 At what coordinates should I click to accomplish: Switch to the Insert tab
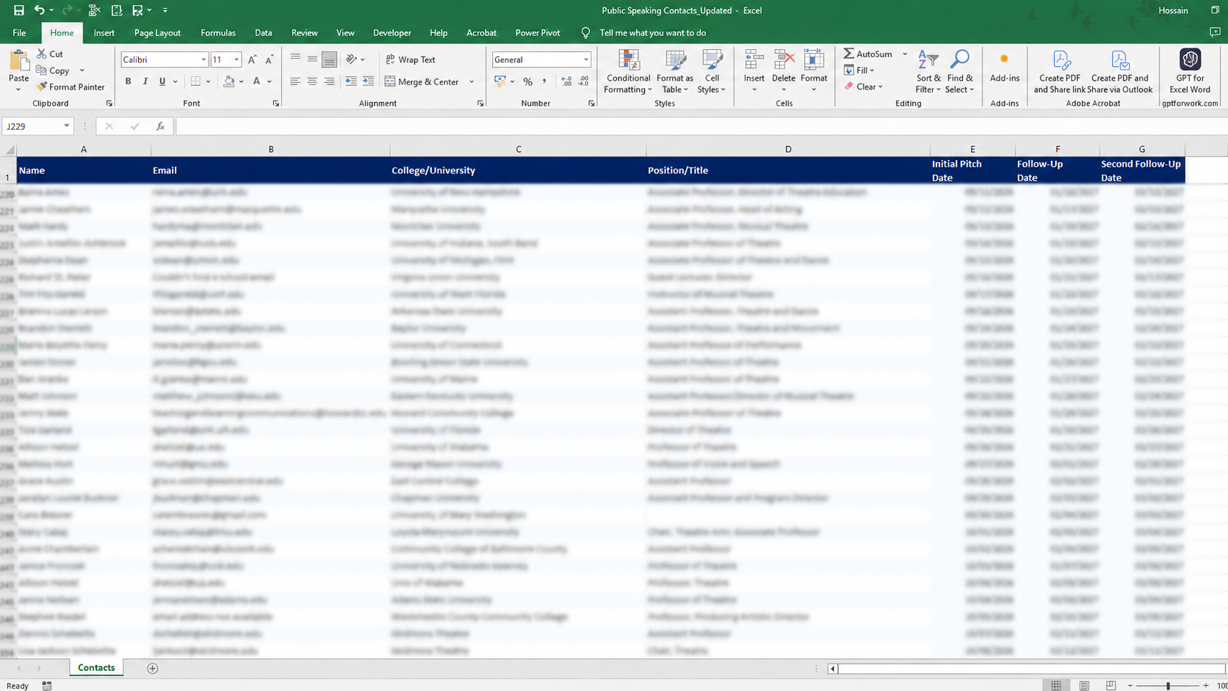104,32
